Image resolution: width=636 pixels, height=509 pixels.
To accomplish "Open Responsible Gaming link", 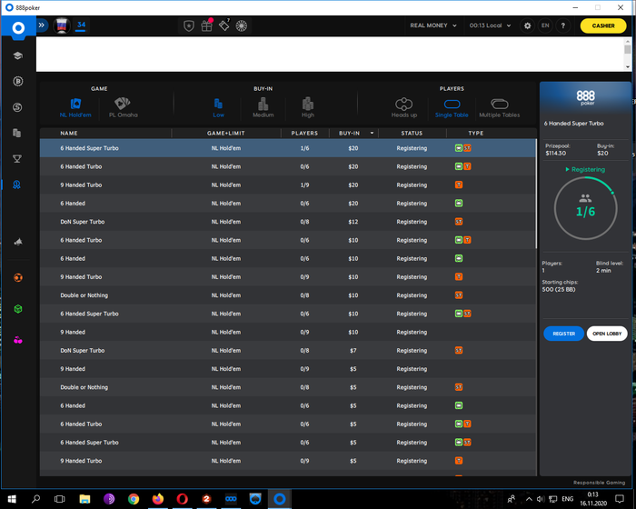I will coord(599,483).
